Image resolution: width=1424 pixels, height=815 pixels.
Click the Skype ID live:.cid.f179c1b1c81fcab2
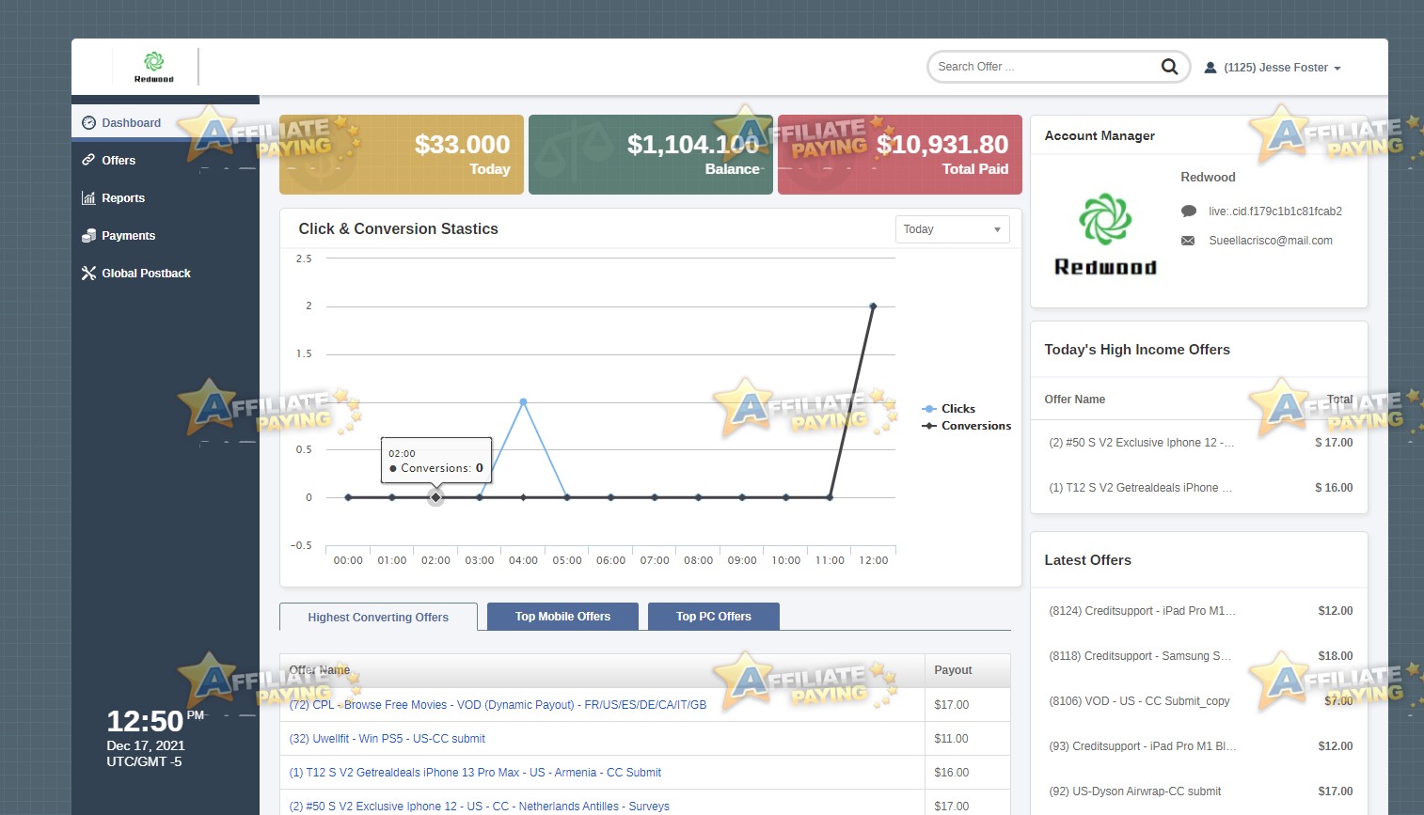(x=1275, y=212)
